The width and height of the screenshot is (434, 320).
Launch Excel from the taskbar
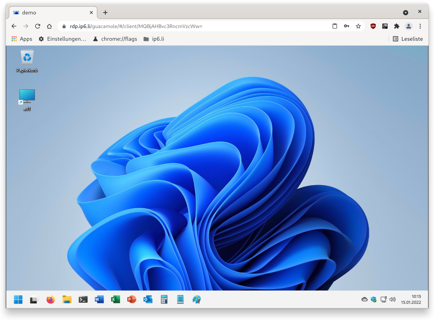115,300
